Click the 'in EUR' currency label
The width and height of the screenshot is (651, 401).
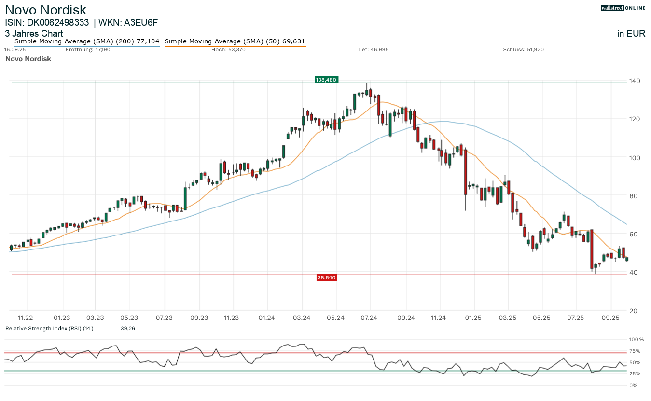tap(631, 34)
